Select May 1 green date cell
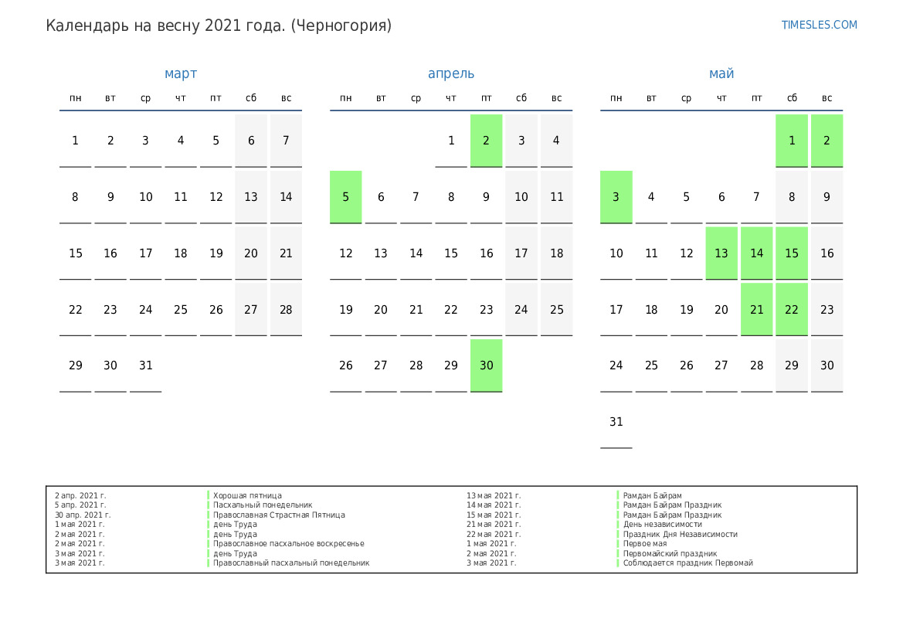The image size is (903, 639). [x=792, y=141]
